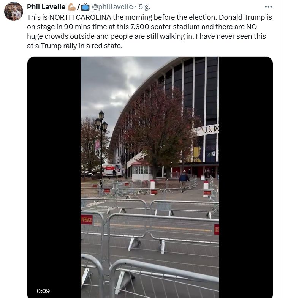The height and width of the screenshot is (298, 288).
Task: Click the walking man in blue jacket
Action: pyautogui.click(x=184, y=181)
